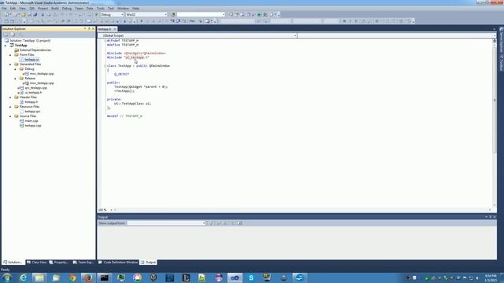Open Code Definition Window tab
This screenshot has height=283, width=504.
[117, 263]
